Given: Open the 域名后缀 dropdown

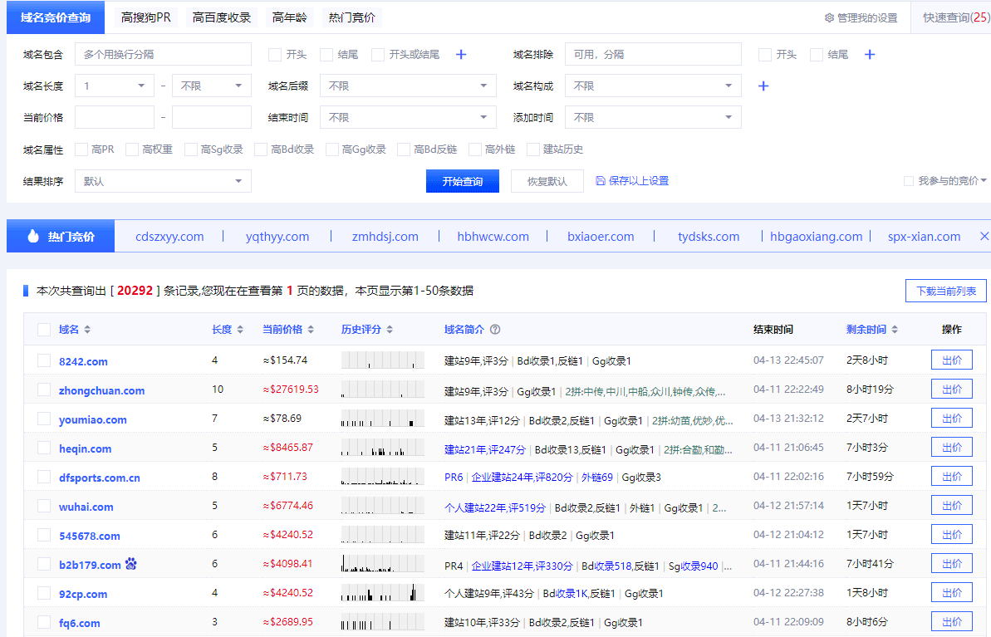Looking at the screenshot, I should [x=408, y=86].
